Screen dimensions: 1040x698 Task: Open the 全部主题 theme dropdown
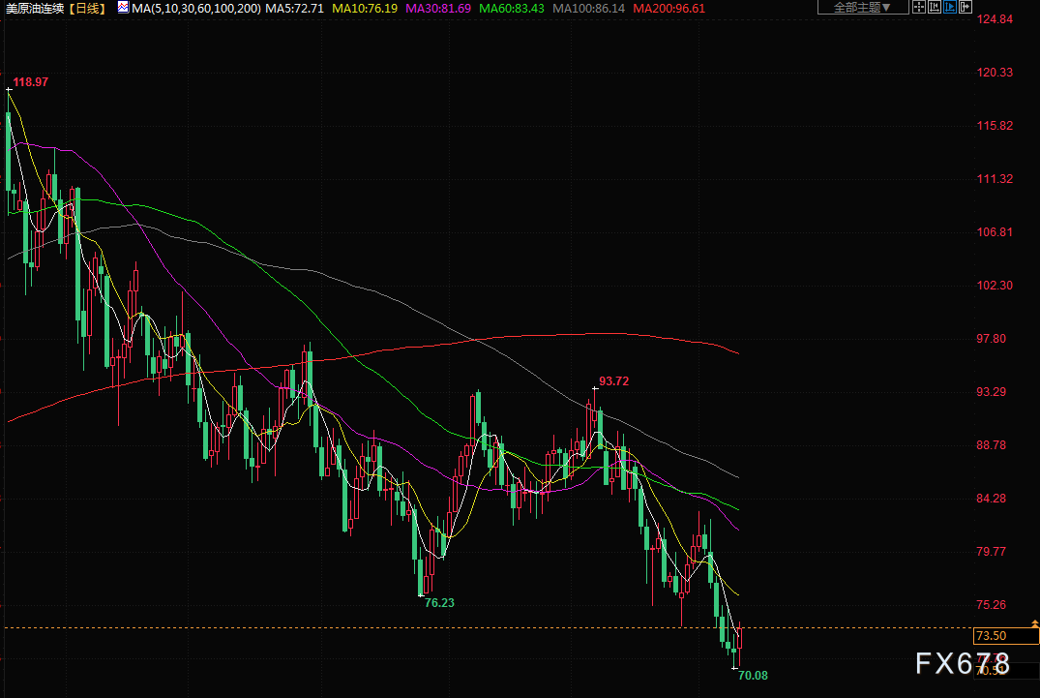coord(863,8)
